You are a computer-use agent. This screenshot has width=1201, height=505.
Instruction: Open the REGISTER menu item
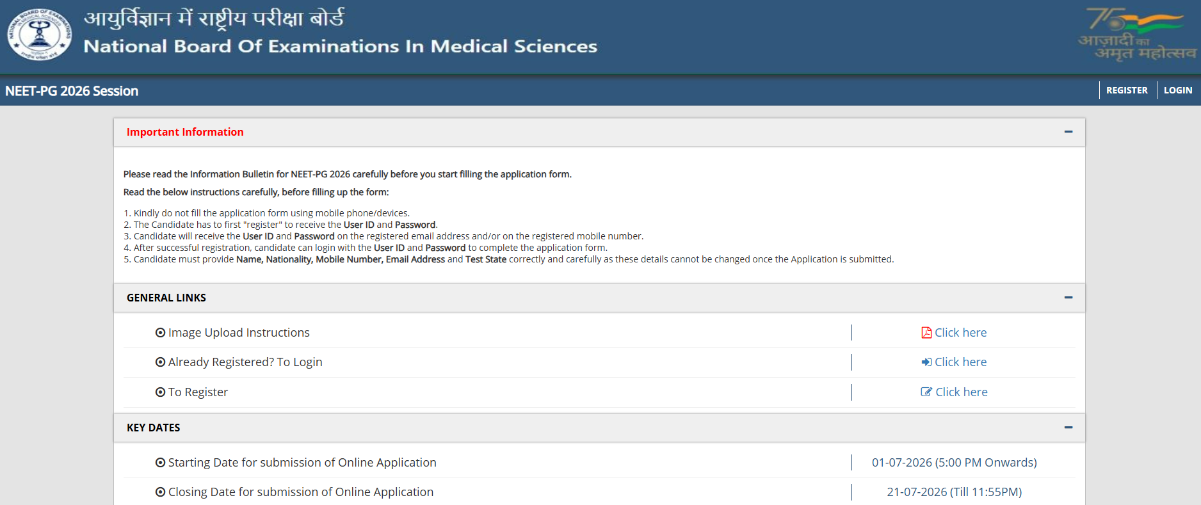coord(1127,90)
